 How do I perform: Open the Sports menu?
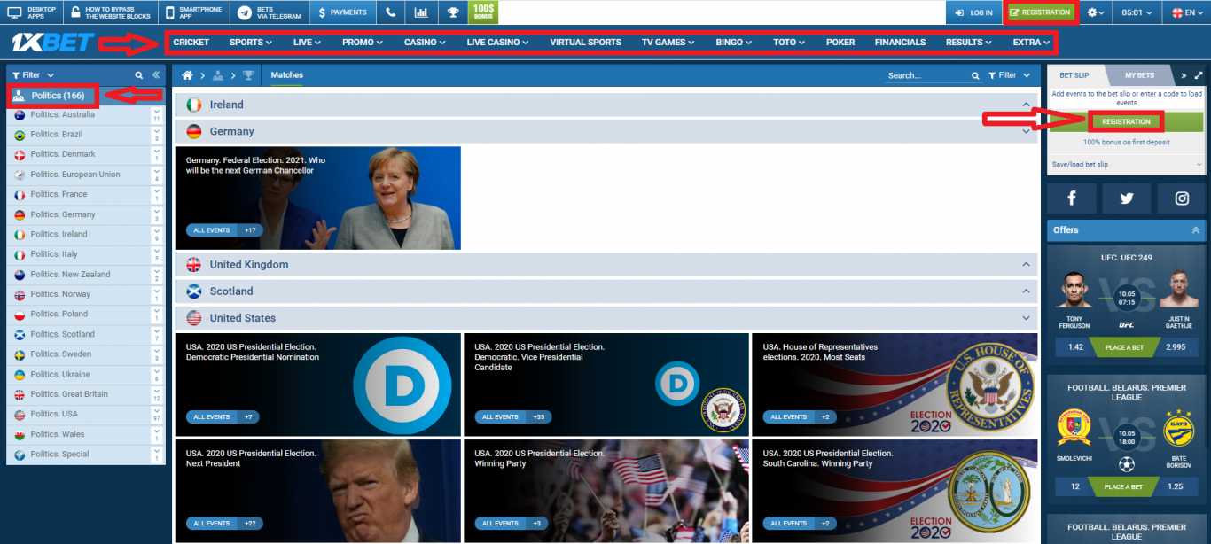coord(251,42)
